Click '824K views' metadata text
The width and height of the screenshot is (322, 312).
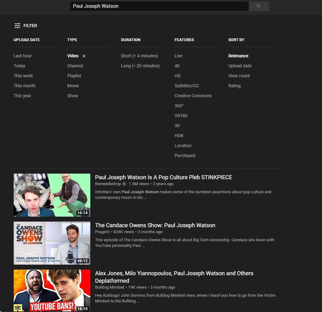coord(124,232)
